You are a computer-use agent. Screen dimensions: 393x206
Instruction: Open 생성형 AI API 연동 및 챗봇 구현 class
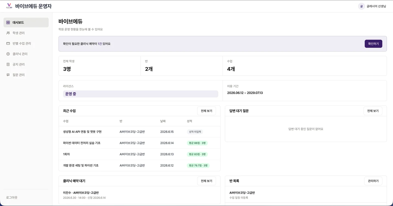click(x=82, y=132)
